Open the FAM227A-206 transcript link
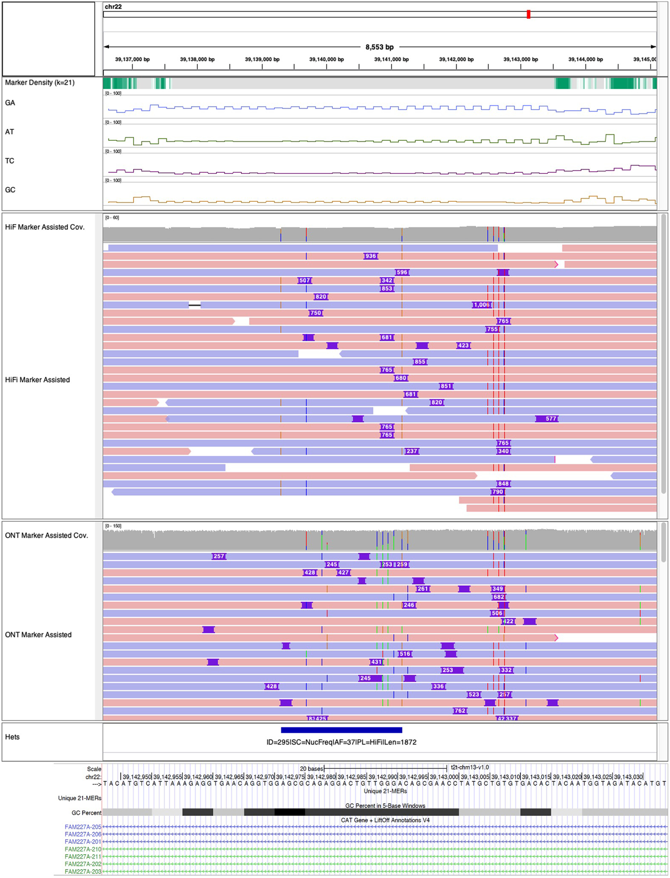670x878 pixels. pos(83,835)
